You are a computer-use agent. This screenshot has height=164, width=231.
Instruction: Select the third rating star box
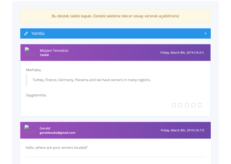pyautogui.click(x=187, y=105)
